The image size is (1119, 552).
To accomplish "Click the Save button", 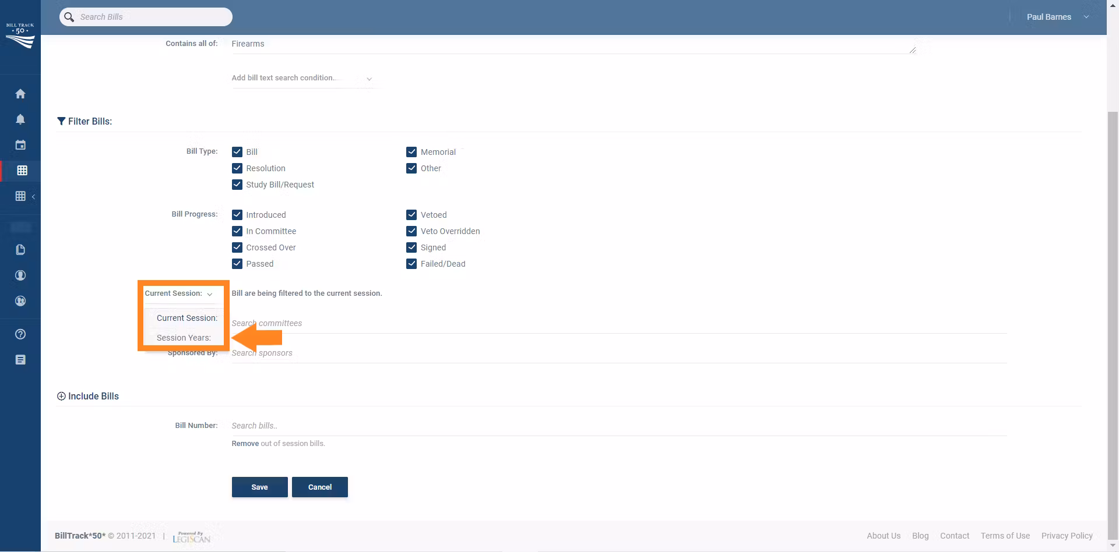I will tap(259, 487).
